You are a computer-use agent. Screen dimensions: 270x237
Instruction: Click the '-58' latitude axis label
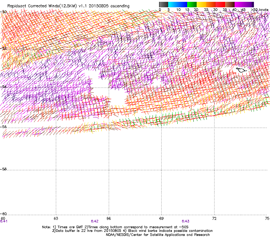tap(3, 169)
